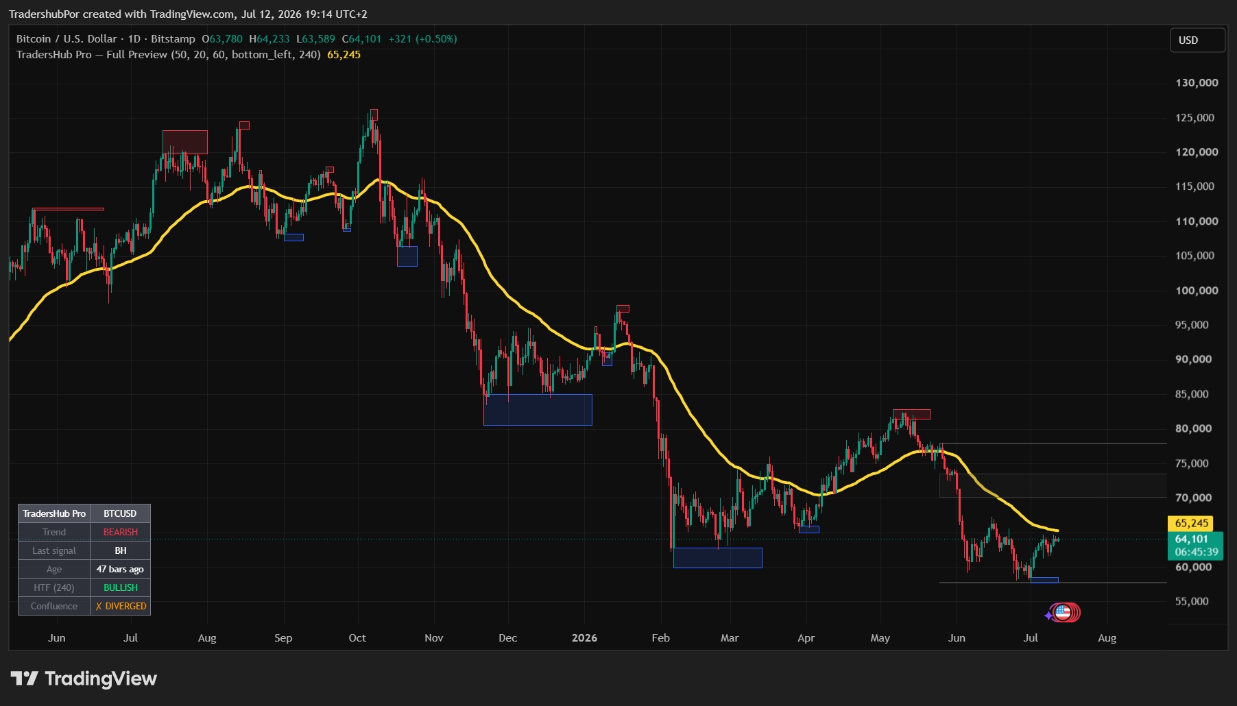Click the green 64,101 current price label
The image size is (1237, 706).
pos(1192,539)
